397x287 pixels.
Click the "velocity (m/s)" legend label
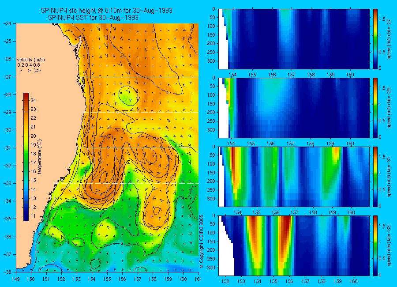tap(31, 60)
